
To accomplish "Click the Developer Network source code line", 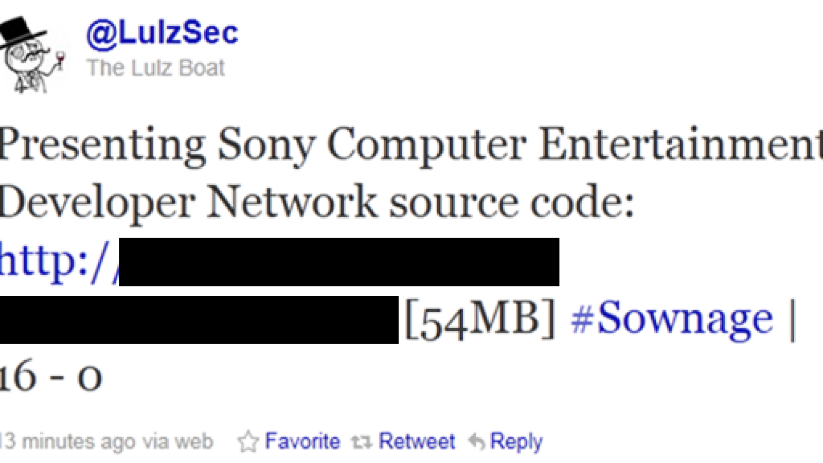I will click(x=317, y=203).
